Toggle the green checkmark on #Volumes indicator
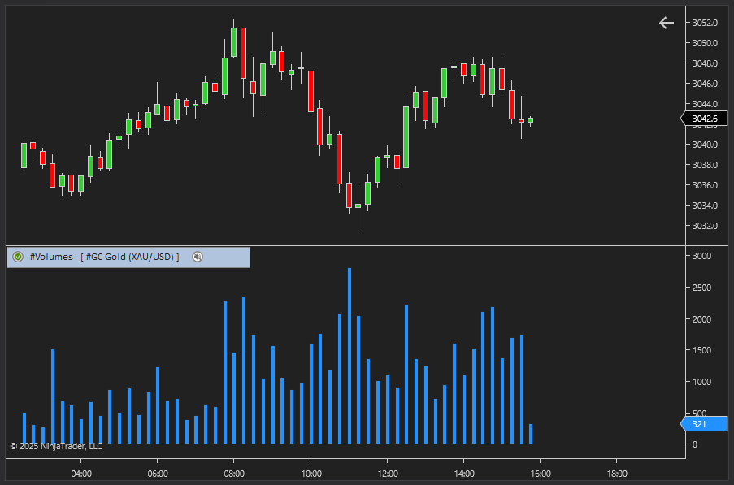The image size is (734, 485). pyautogui.click(x=18, y=257)
